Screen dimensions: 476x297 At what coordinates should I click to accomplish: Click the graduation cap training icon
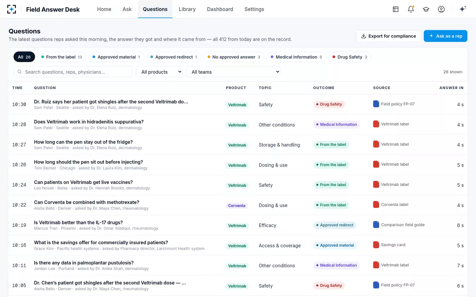pyautogui.click(x=426, y=9)
